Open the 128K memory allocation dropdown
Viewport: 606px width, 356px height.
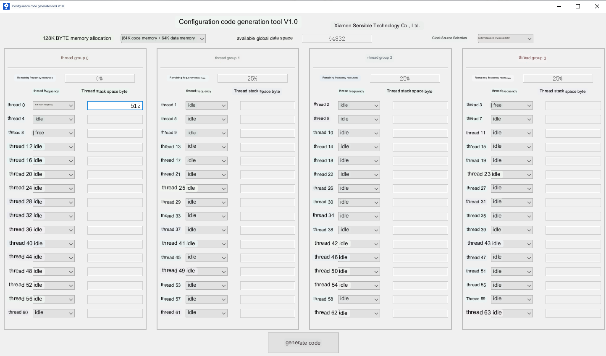pyautogui.click(x=163, y=38)
